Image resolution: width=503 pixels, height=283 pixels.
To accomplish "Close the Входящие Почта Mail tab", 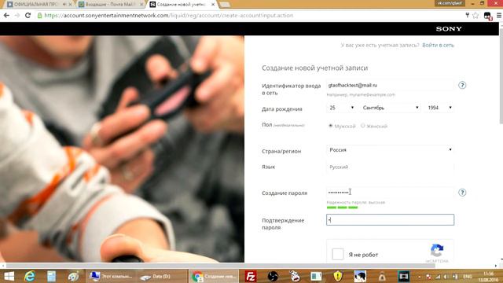I will [x=141, y=5].
